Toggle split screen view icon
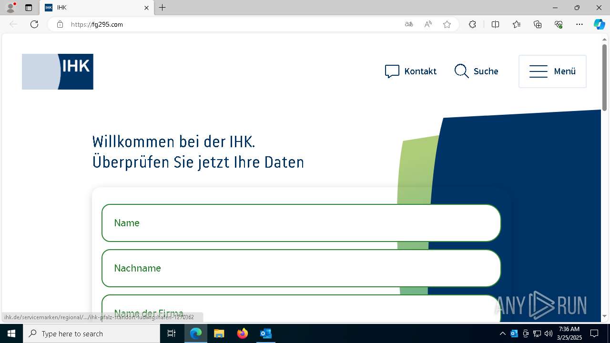The height and width of the screenshot is (343, 610). point(495,24)
